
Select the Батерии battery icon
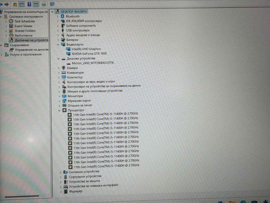[x=63, y=40]
